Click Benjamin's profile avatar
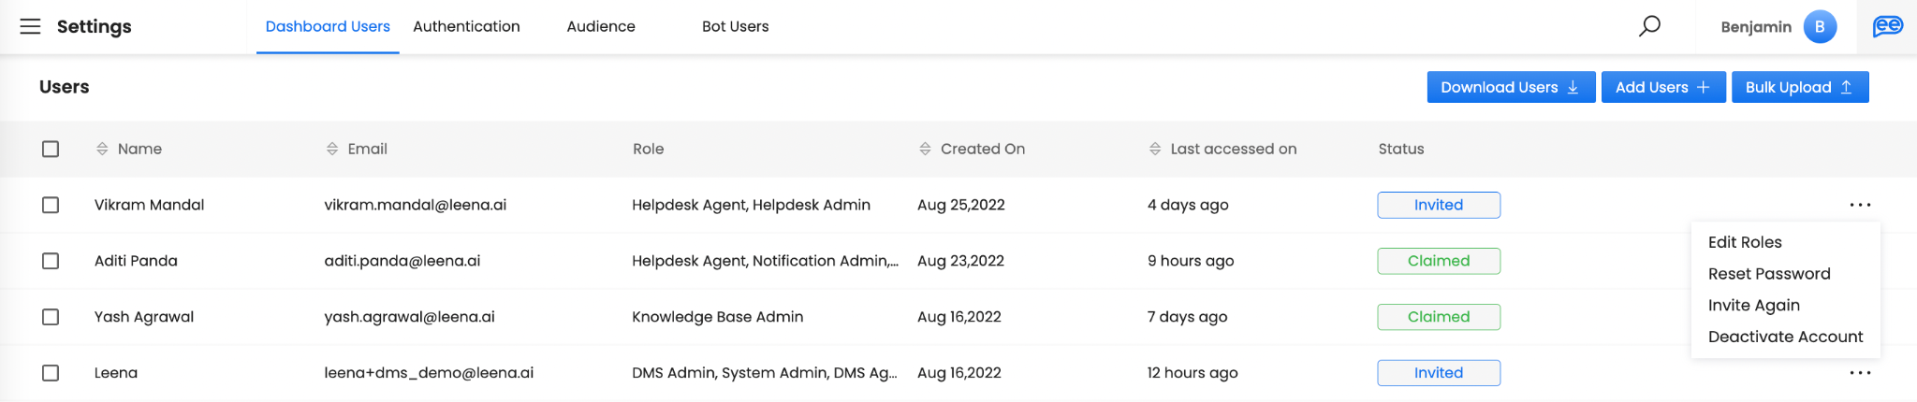1917x402 pixels. (1820, 26)
